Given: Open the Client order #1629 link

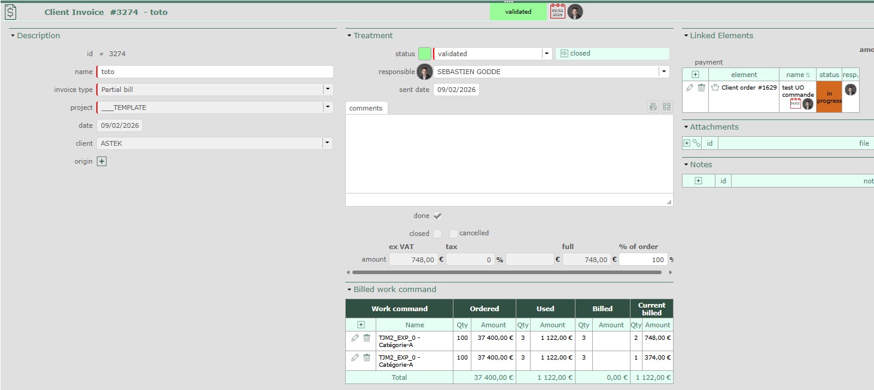Looking at the screenshot, I should 748,88.
